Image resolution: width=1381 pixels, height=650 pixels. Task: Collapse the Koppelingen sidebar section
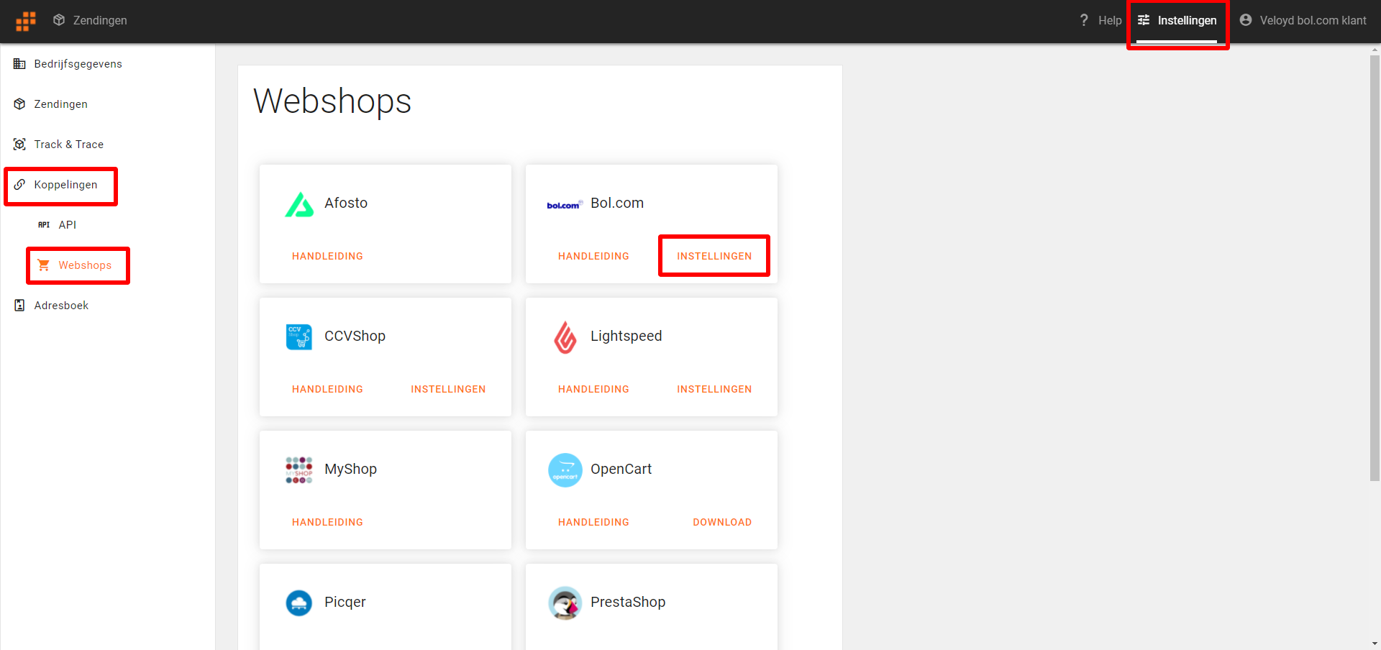(x=61, y=185)
